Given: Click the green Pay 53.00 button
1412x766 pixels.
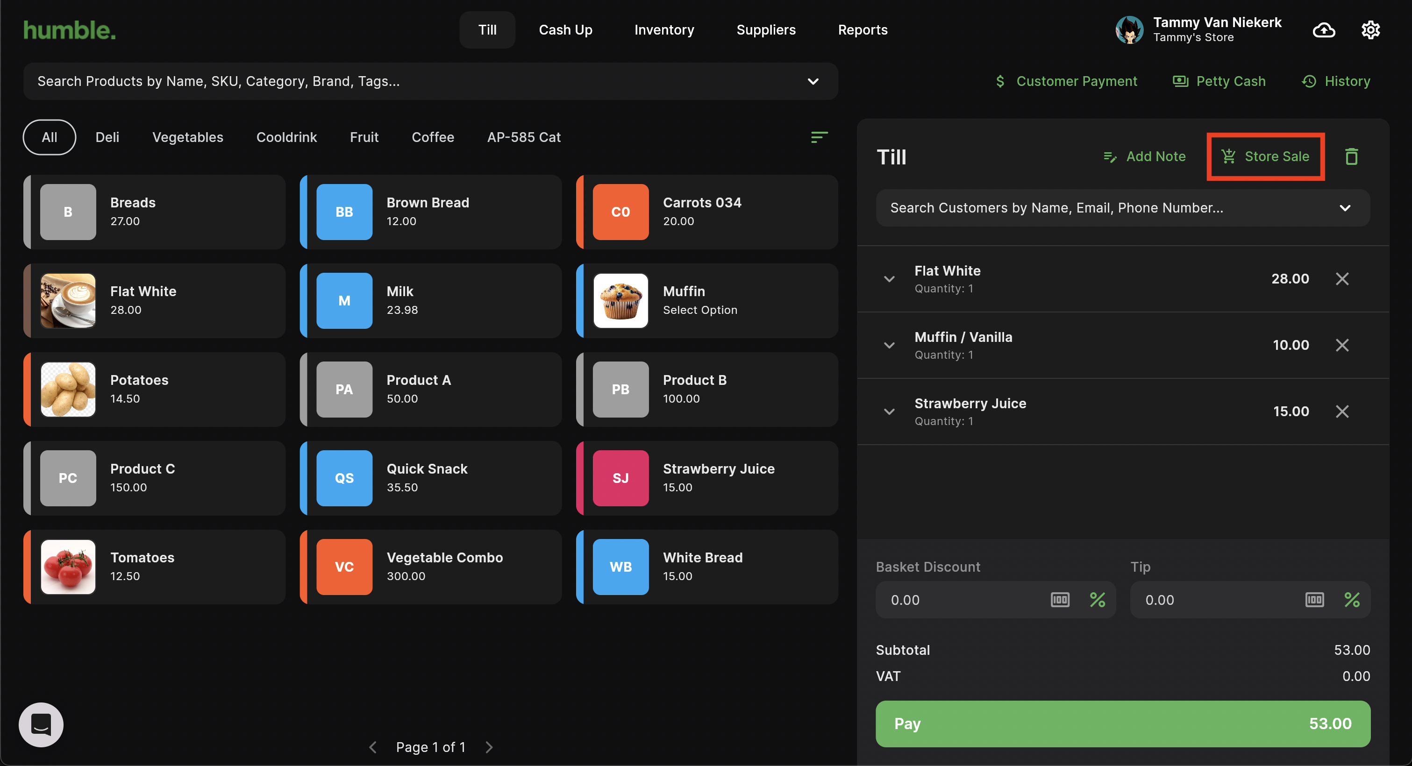Looking at the screenshot, I should tap(1123, 724).
